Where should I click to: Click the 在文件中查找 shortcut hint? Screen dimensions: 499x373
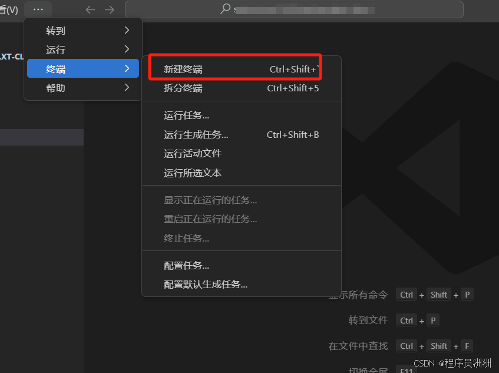(x=358, y=346)
